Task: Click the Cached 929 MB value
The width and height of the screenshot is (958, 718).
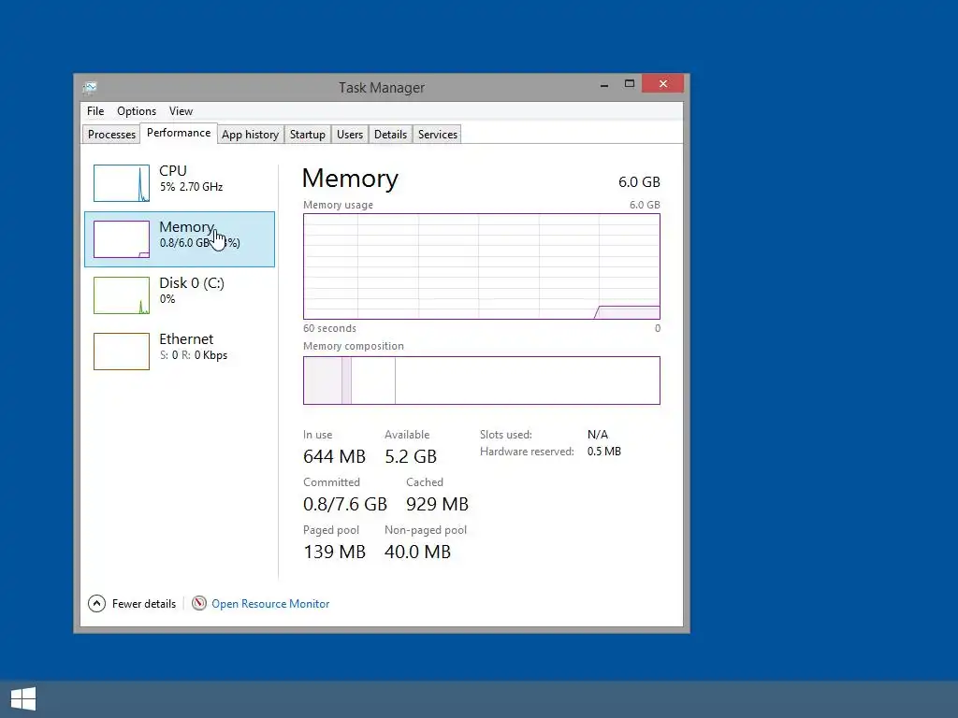Action: click(x=438, y=504)
